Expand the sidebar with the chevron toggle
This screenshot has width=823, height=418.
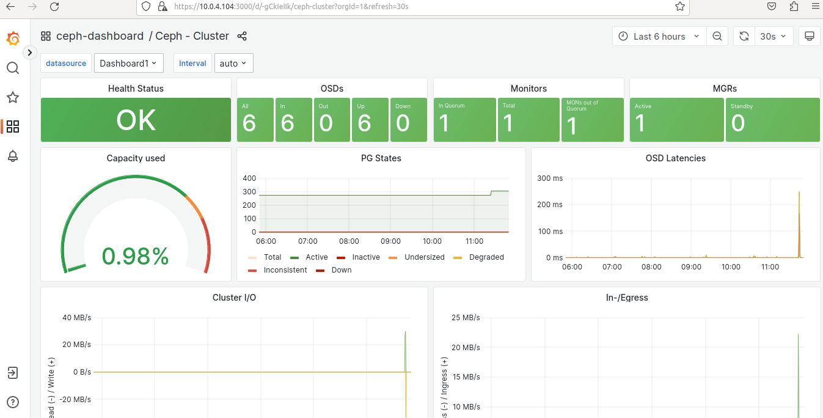coord(30,53)
